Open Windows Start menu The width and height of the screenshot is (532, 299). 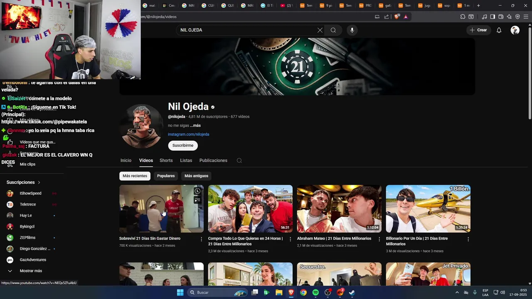(x=180, y=292)
